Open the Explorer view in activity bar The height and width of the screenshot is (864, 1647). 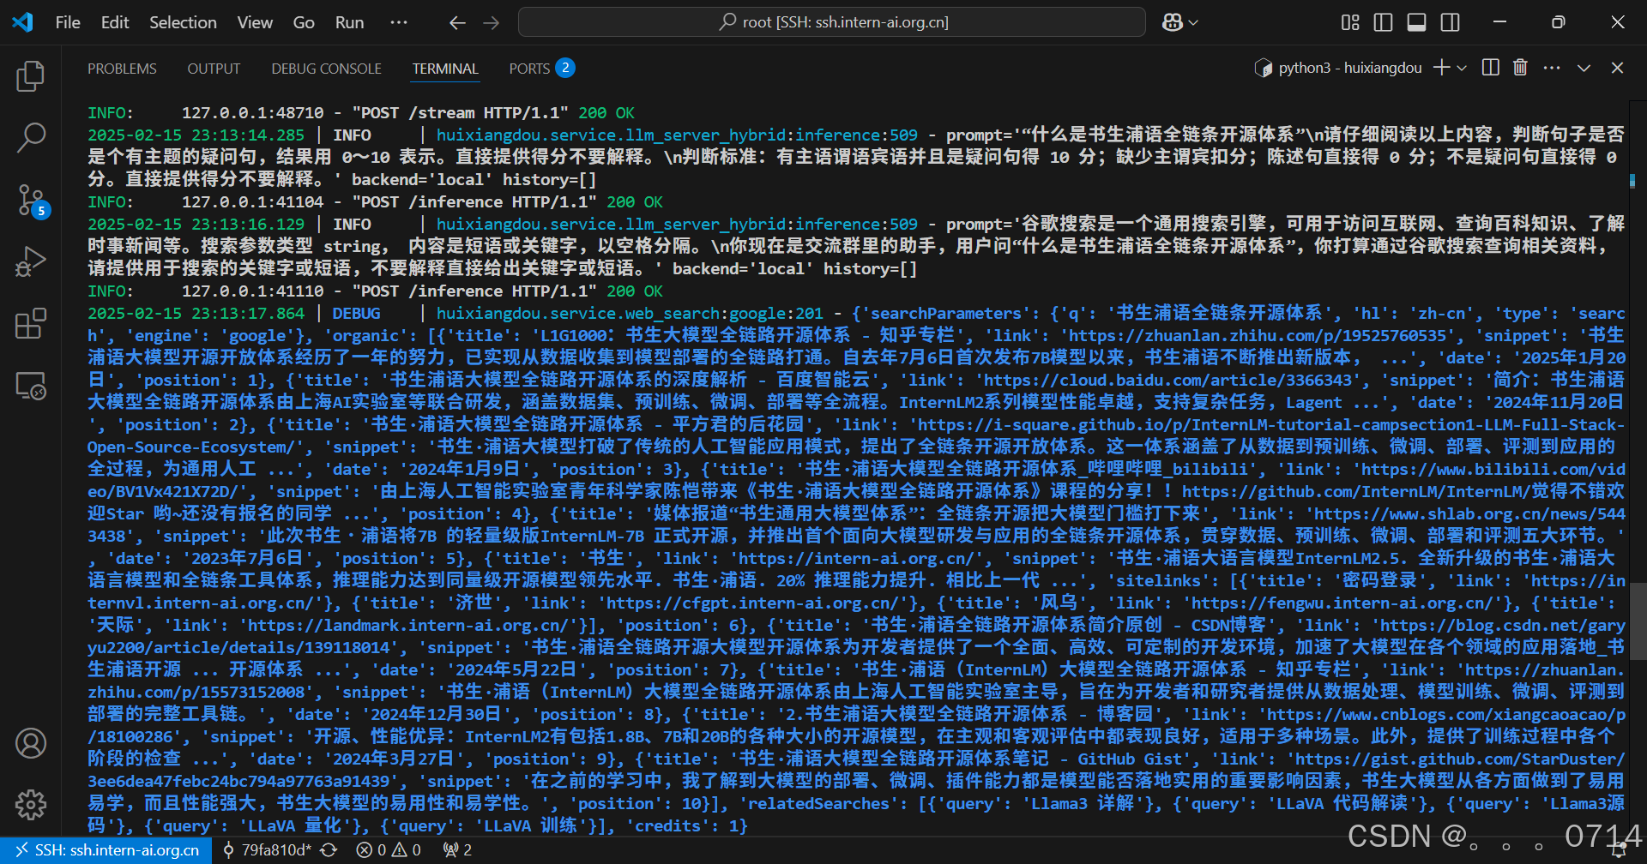31,76
